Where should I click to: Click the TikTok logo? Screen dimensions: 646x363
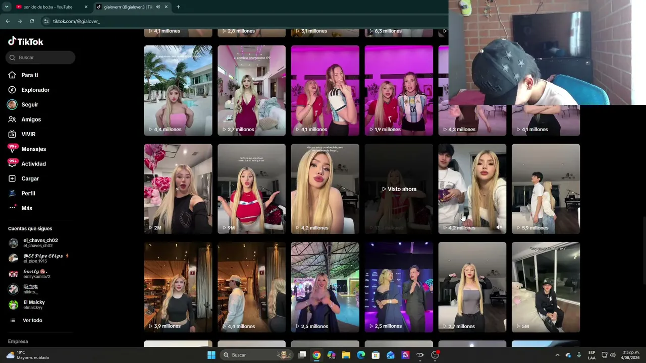26,41
